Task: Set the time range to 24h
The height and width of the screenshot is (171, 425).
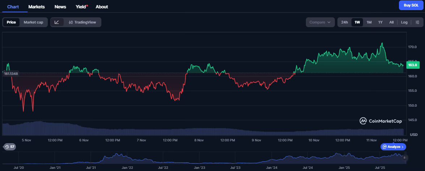Action: 344,22
